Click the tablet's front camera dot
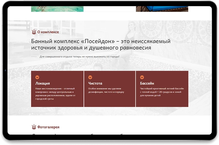The image size is (219, 145). click(x=5, y=70)
